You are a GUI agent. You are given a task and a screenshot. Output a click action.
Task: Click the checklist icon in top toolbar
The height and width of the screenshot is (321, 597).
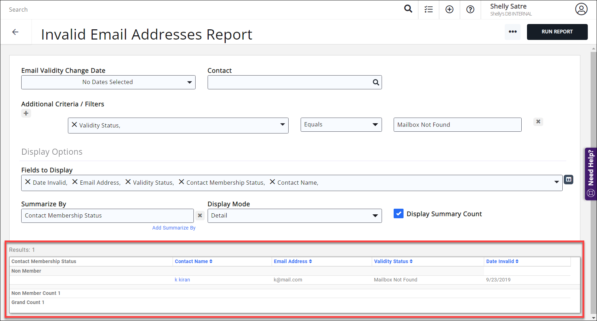(x=428, y=9)
